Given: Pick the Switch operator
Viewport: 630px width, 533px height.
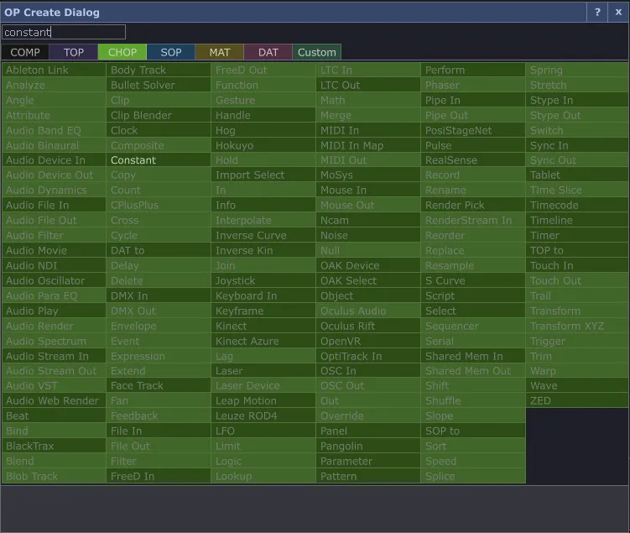Looking at the screenshot, I should click(x=577, y=130).
